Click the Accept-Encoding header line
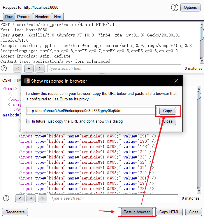Image resolution: width=204 pixels, height=218 pixels. coord(36,56)
